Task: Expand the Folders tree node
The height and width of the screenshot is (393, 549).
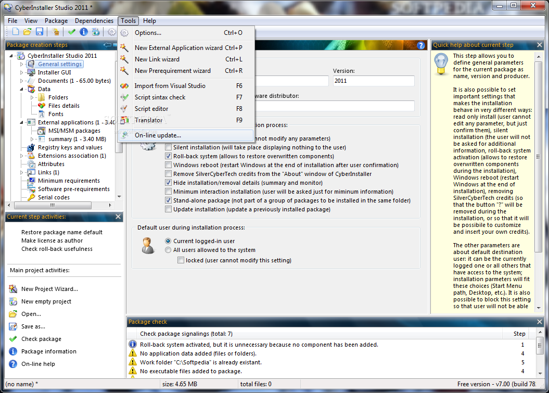Action: pyautogui.click(x=32, y=97)
